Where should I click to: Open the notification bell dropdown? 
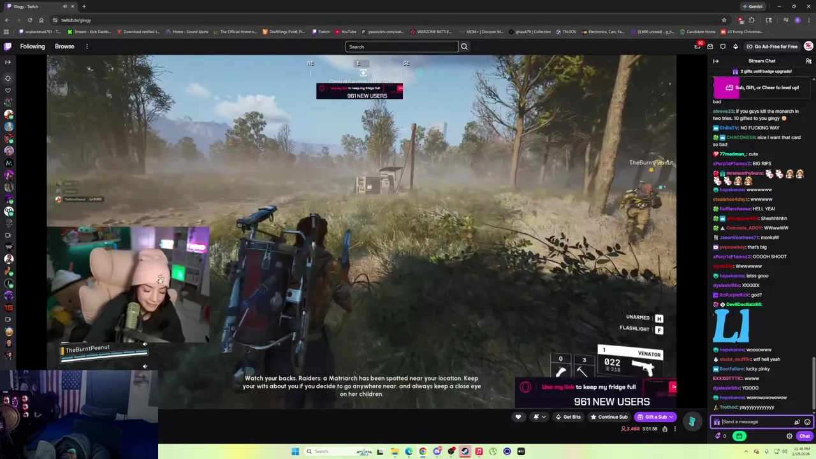click(x=539, y=417)
